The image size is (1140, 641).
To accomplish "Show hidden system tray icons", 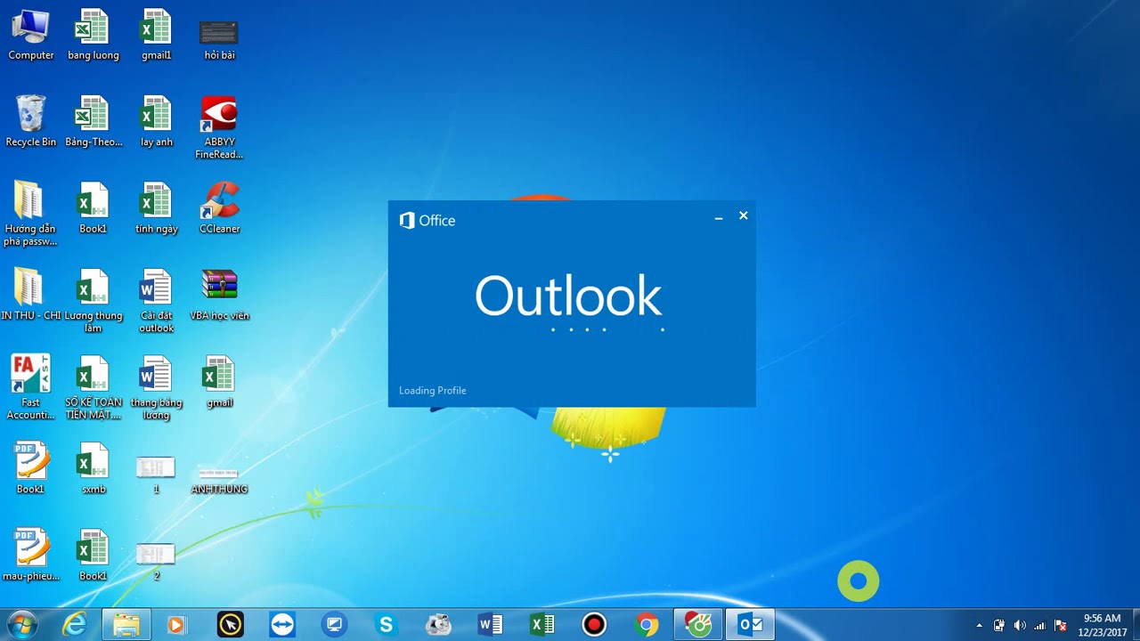I will (980, 626).
